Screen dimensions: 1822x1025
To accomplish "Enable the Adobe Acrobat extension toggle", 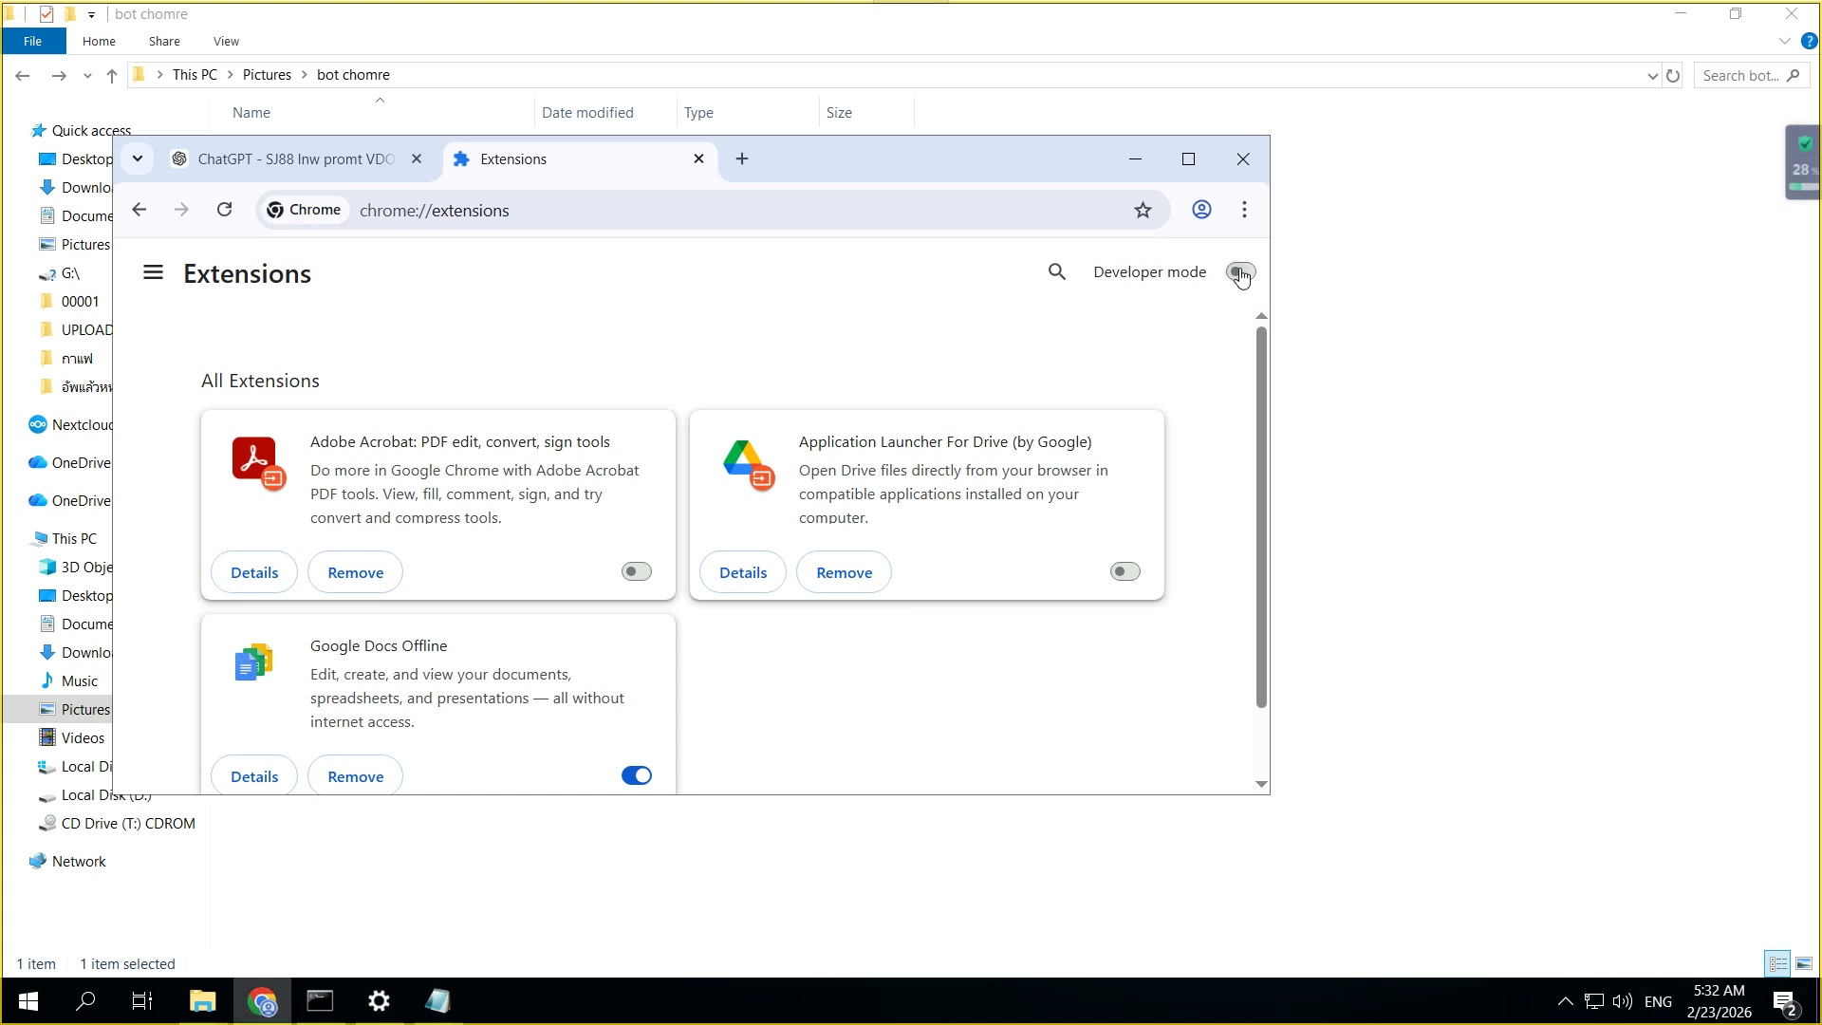I will (x=635, y=570).
